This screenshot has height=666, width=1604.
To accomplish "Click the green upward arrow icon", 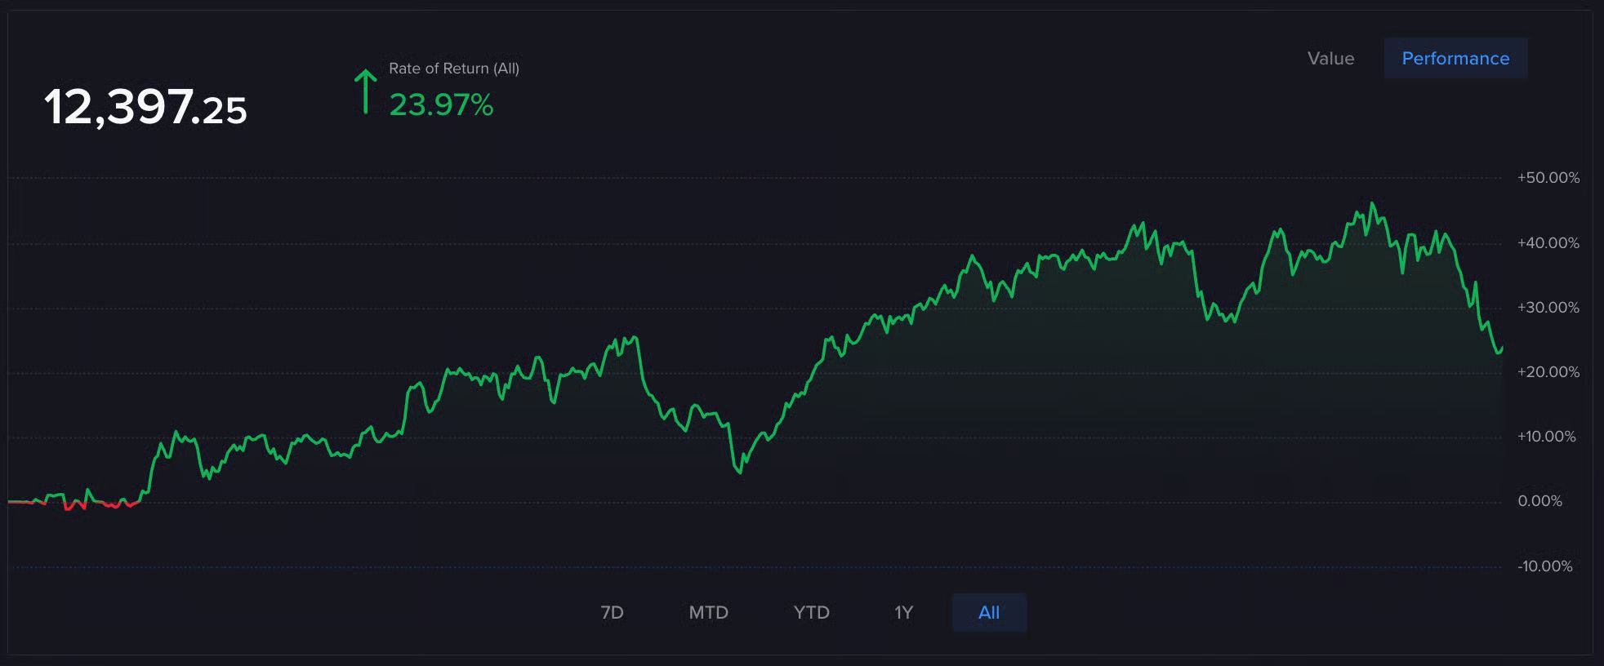I will [365, 91].
